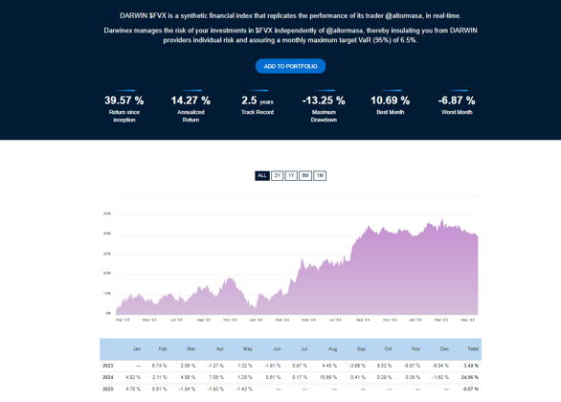
Task: Click the 'Annualized Return' label
Action: (191, 116)
